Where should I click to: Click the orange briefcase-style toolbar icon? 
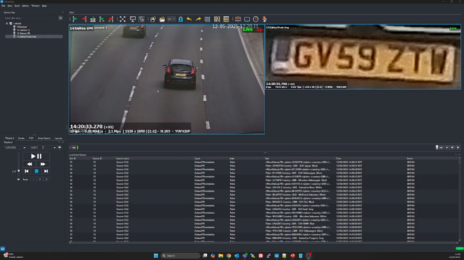(238, 19)
